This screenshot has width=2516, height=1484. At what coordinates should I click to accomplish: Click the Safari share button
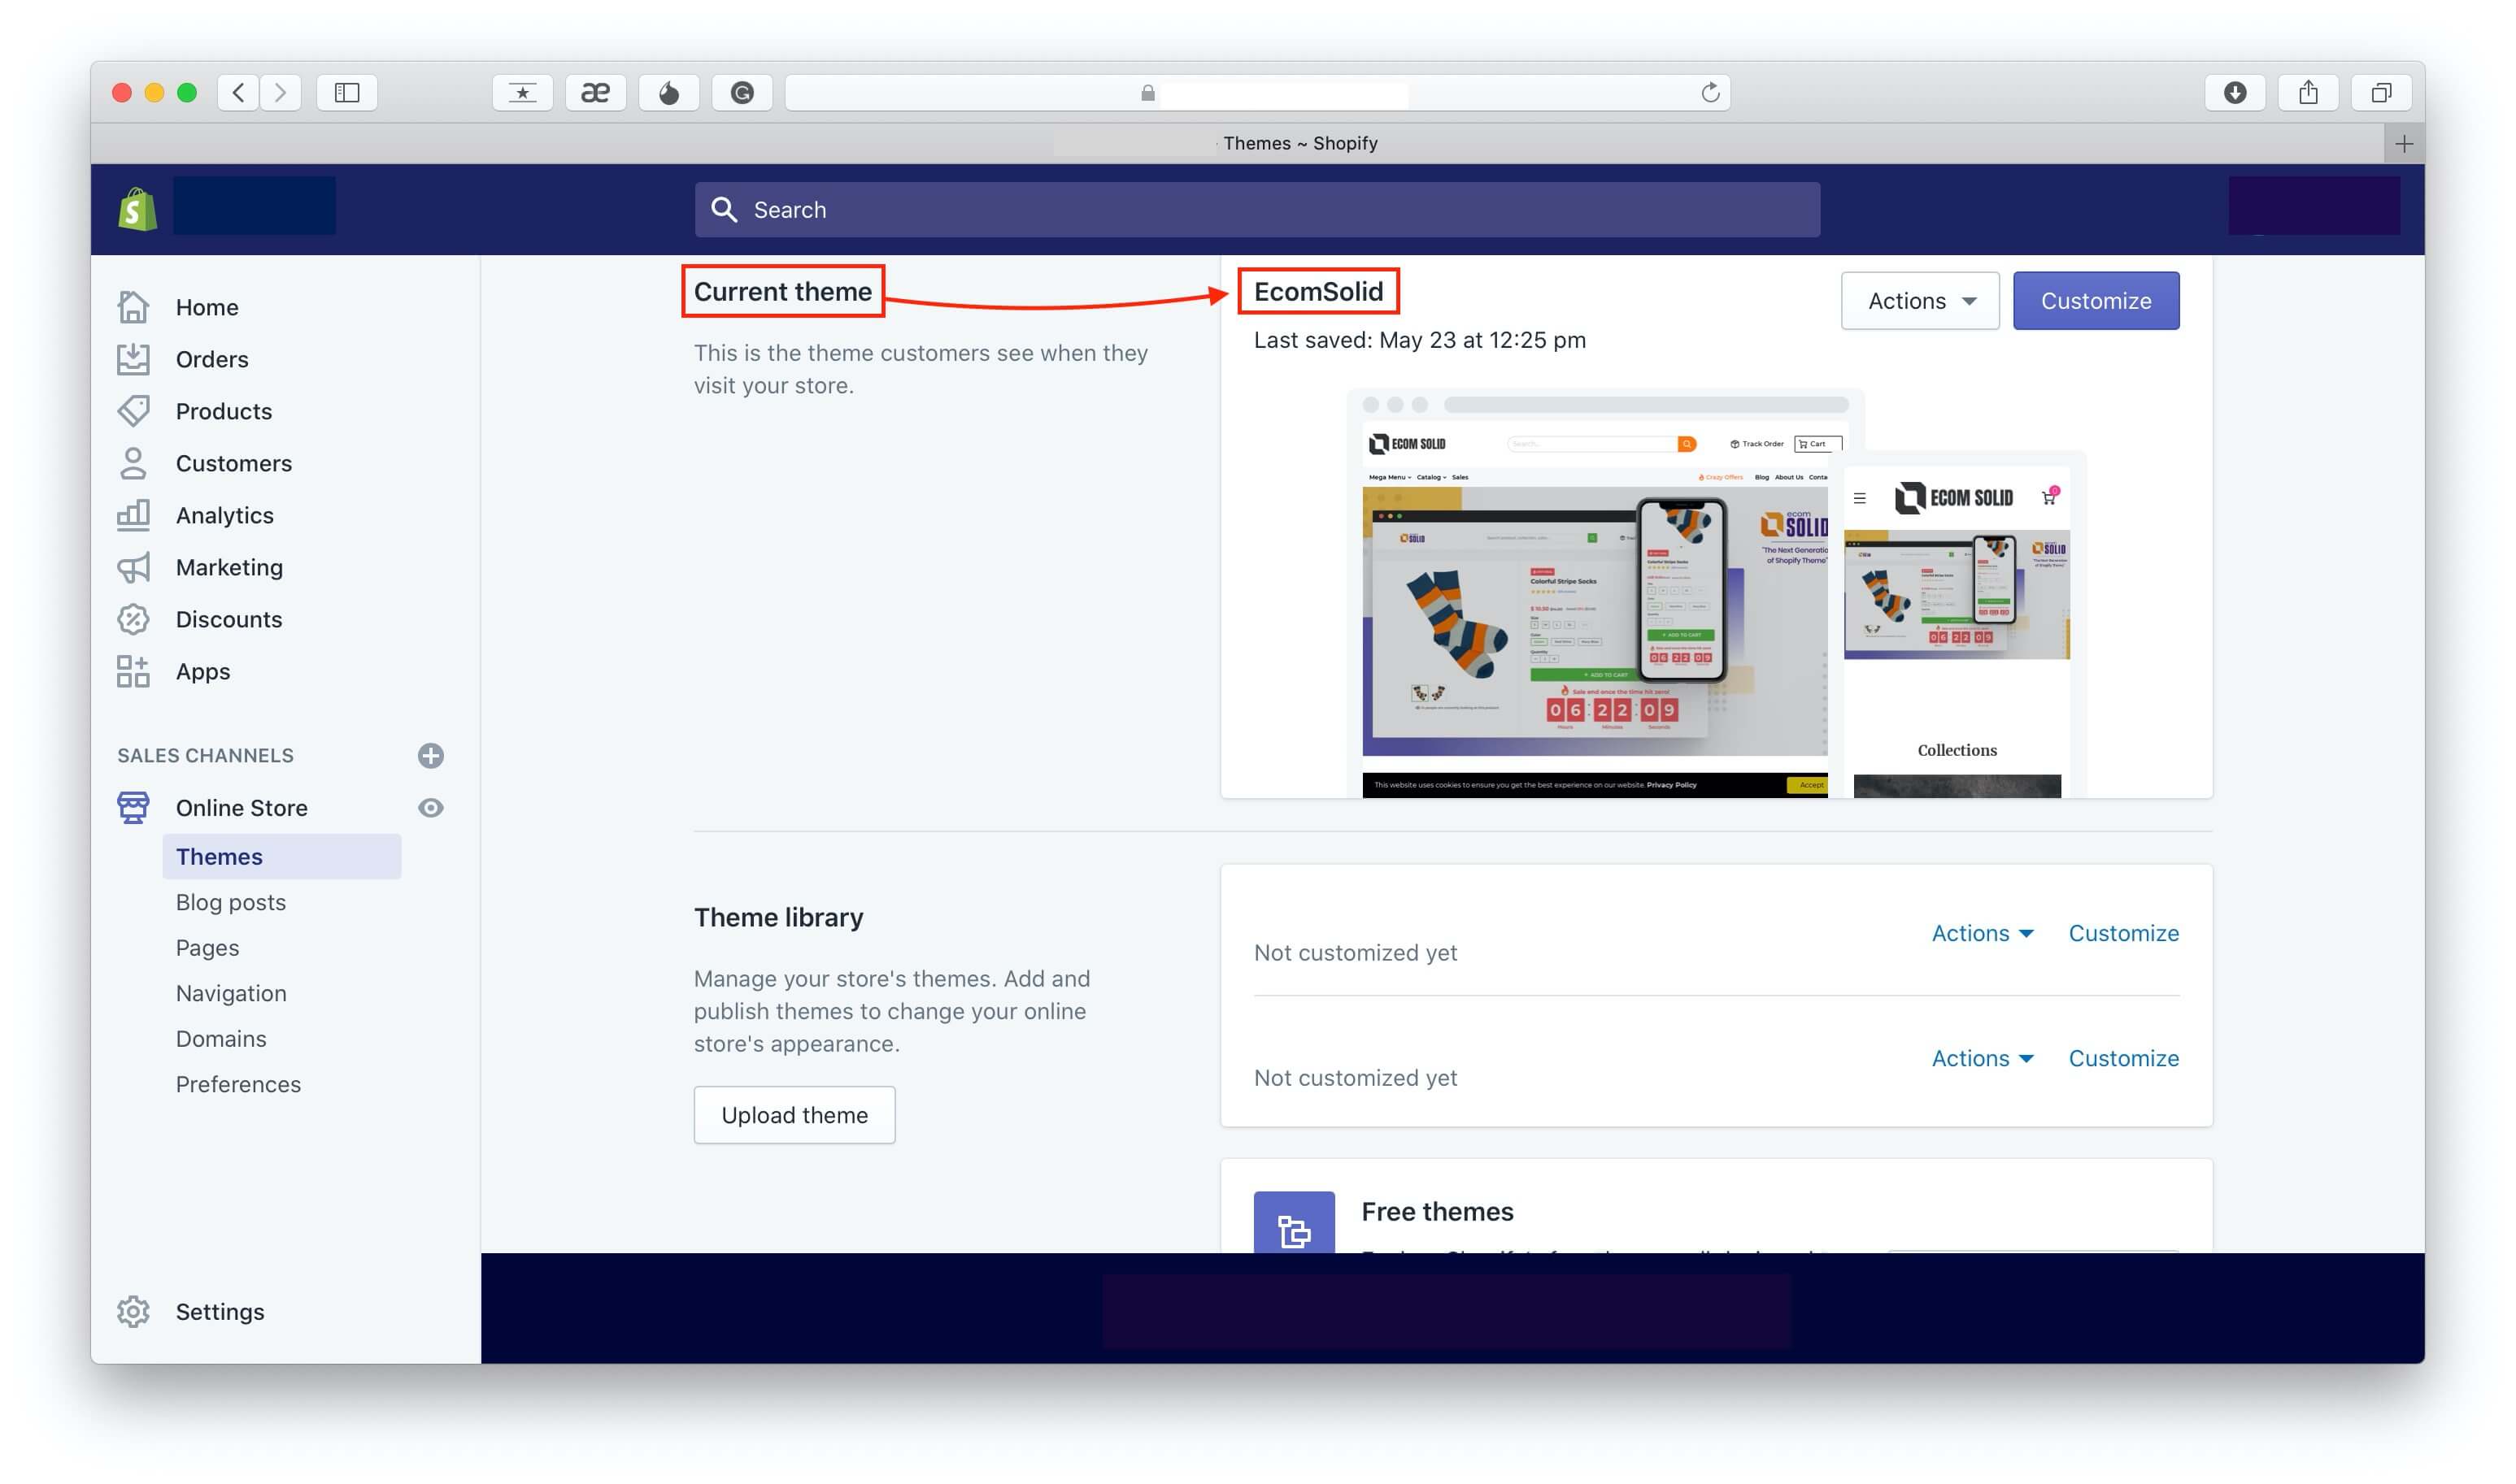click(2309, 93)
